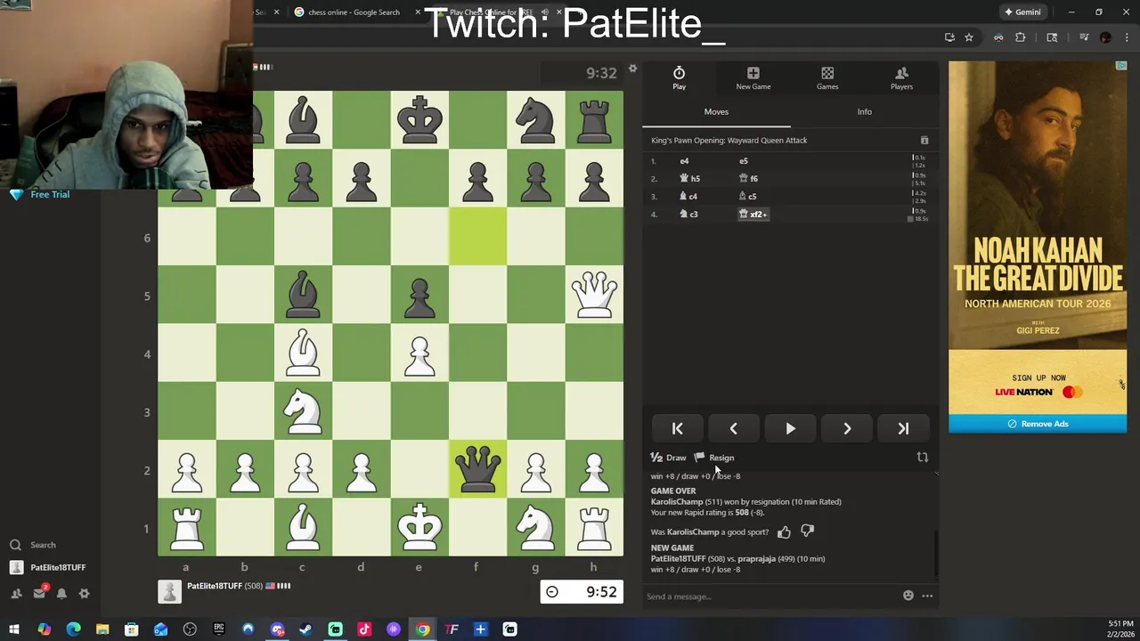Open the Chrome extensions puzzle icon
Image resolution: width=1140 pixels, height=641 pixels.
(x=1021, y=37)
